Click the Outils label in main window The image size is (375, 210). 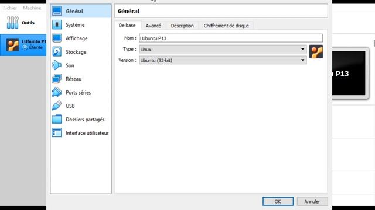click(28, 23)
